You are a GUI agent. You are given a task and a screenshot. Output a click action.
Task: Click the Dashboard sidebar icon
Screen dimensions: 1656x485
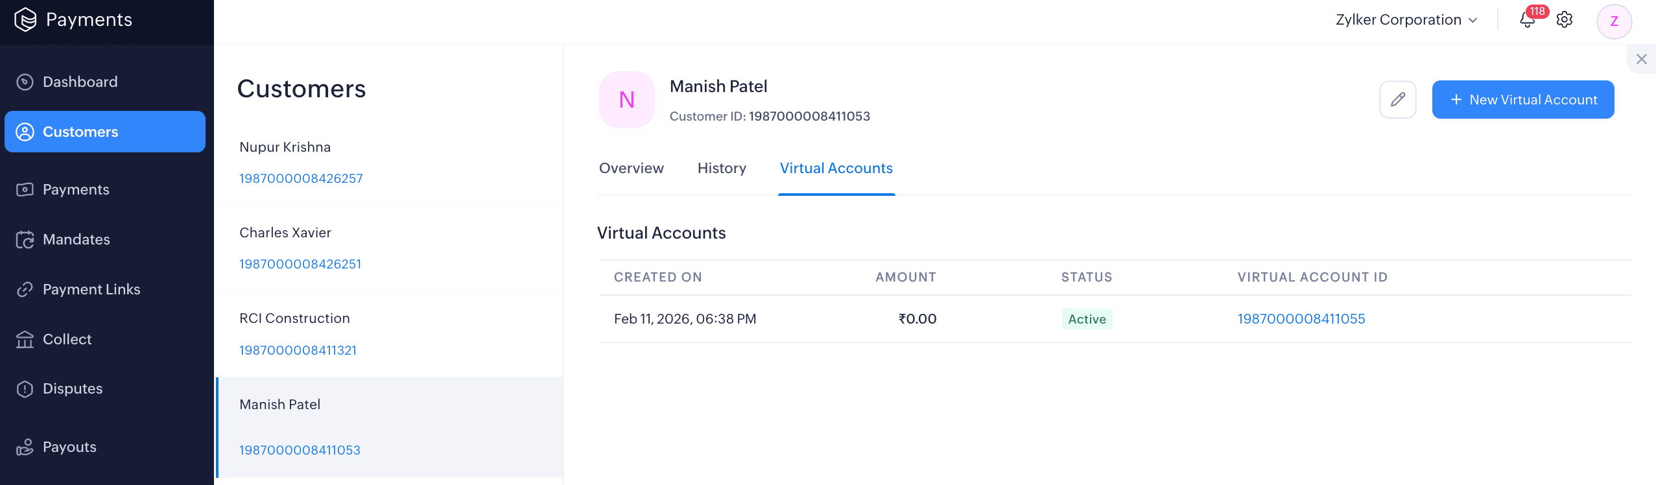tap(25, 82)
